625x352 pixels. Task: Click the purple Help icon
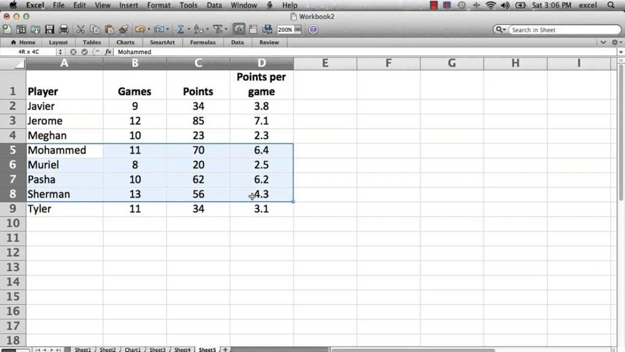tap(313, 29)
